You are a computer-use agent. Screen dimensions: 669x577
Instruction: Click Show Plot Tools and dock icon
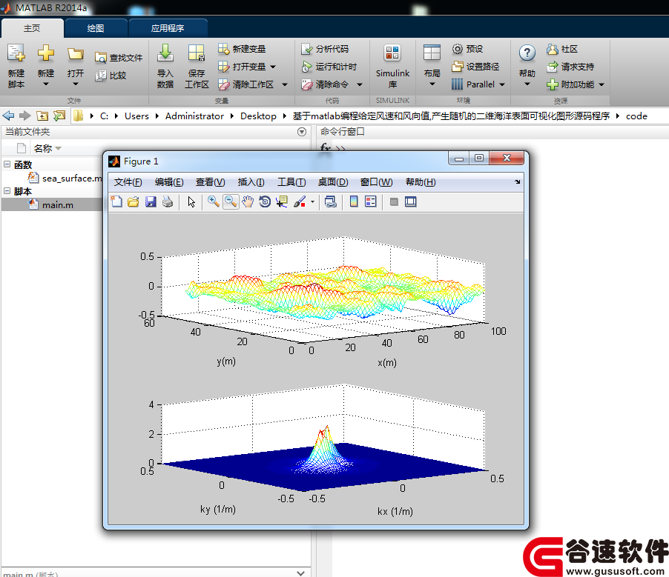tap(410, 201)
